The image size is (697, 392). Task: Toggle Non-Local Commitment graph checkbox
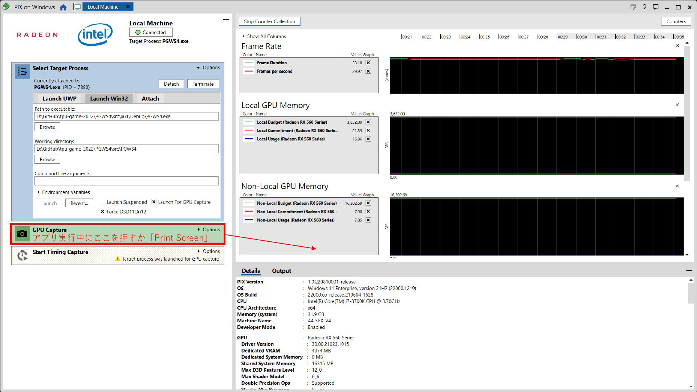[368, 212]
